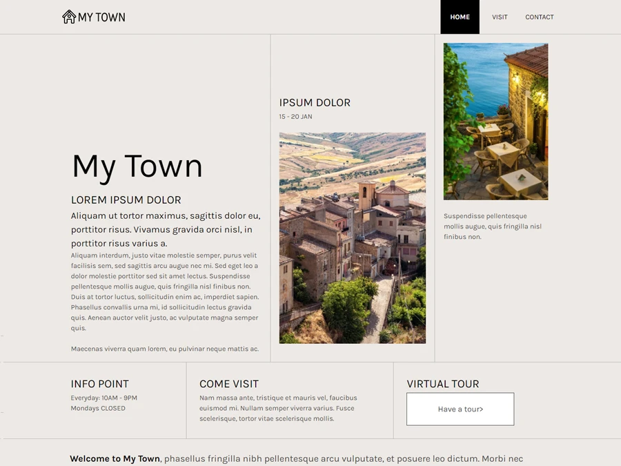This screenshot has width=621, height=466.
Task: Click the 'Mondays CLOSED' notice
Action: [98, 408]
